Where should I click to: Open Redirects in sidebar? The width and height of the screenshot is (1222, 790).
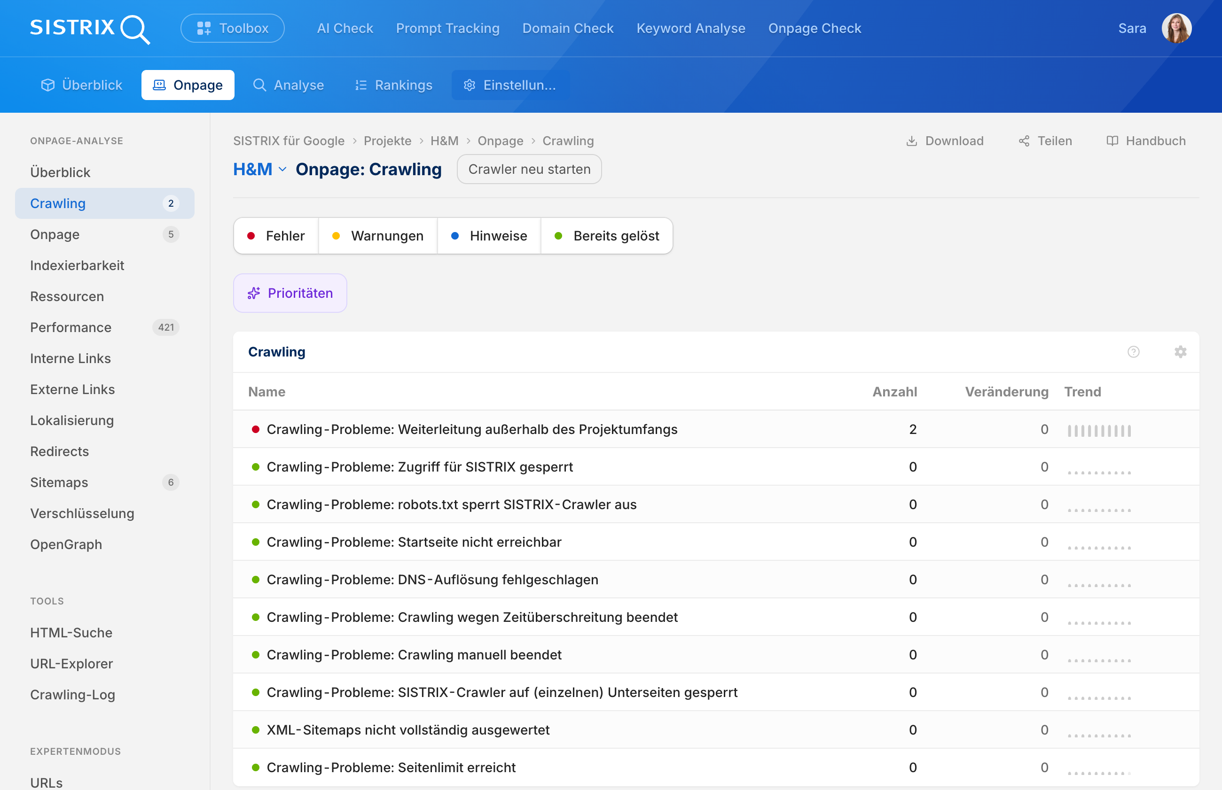105,451
